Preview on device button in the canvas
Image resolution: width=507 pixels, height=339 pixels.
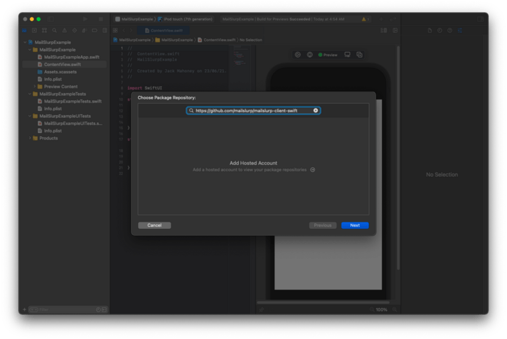(347, 54)
